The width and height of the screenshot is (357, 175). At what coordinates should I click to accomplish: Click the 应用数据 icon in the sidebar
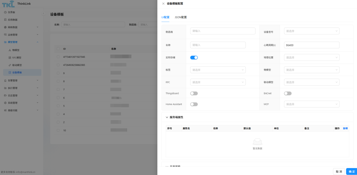point(5,19)
